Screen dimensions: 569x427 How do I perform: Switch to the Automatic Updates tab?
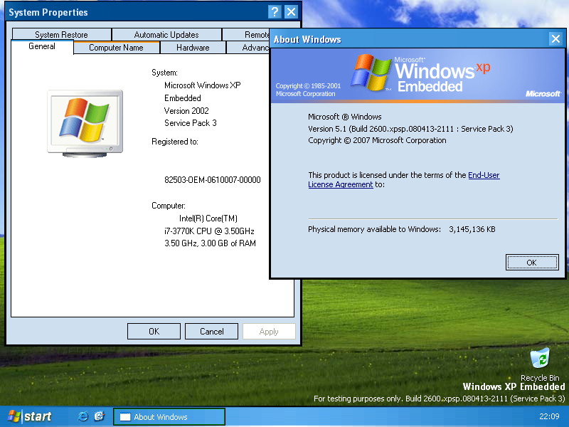(x=166, y=34)
